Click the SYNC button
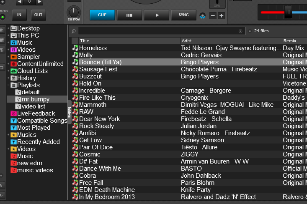This screenshot has height=204, width=307. click(183, 15)
